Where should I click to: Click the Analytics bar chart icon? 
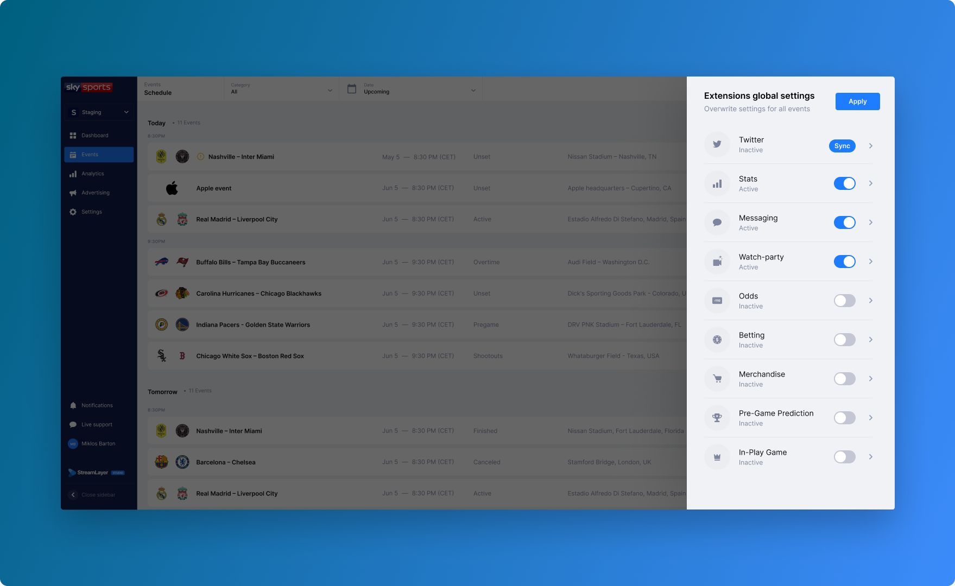click(x=73, y=174)
